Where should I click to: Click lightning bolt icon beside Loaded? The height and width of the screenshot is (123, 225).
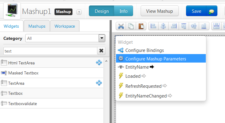click(x=121, y=76)
